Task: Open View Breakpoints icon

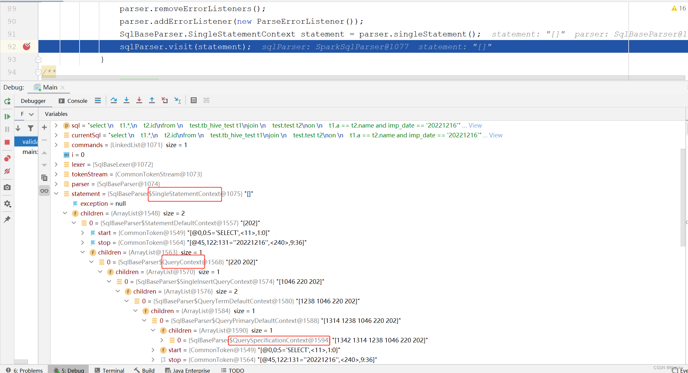Action: tap(7, 159)
